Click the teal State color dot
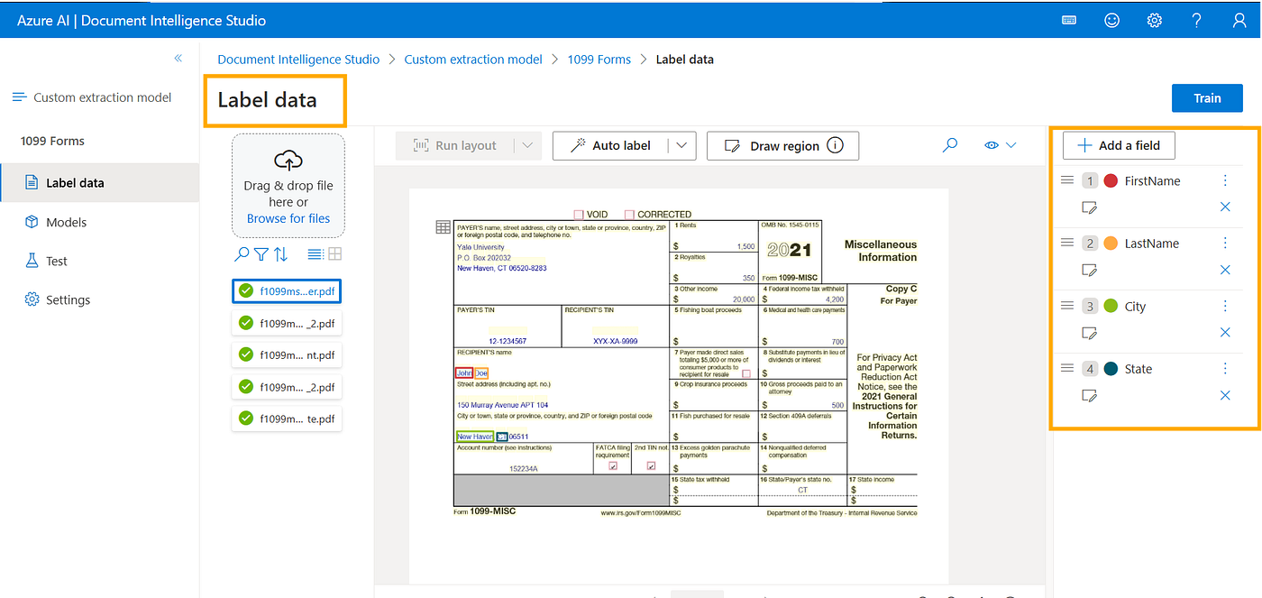Image resolution: width=1262 pixels, height=598 pixels. click(1111, 368)
